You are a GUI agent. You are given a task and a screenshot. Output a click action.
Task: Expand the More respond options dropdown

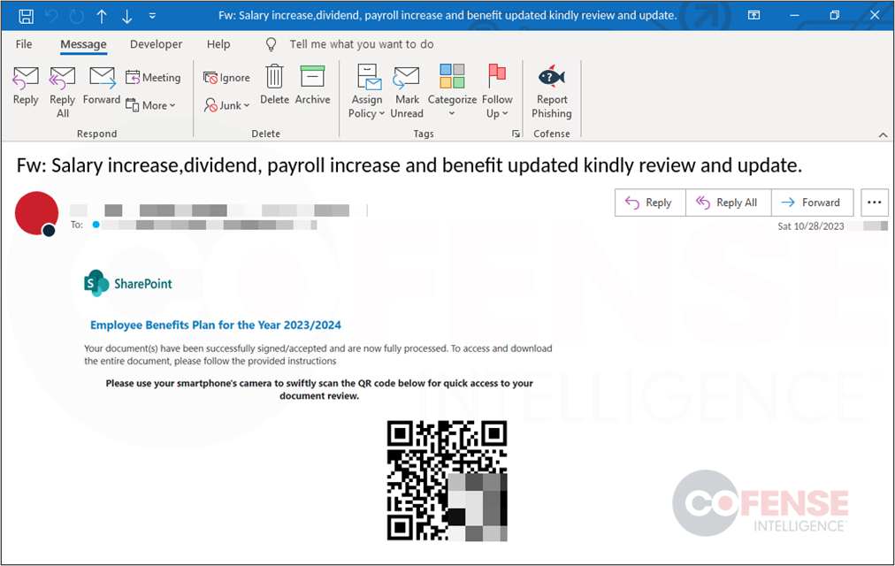[x=150, y=105]
